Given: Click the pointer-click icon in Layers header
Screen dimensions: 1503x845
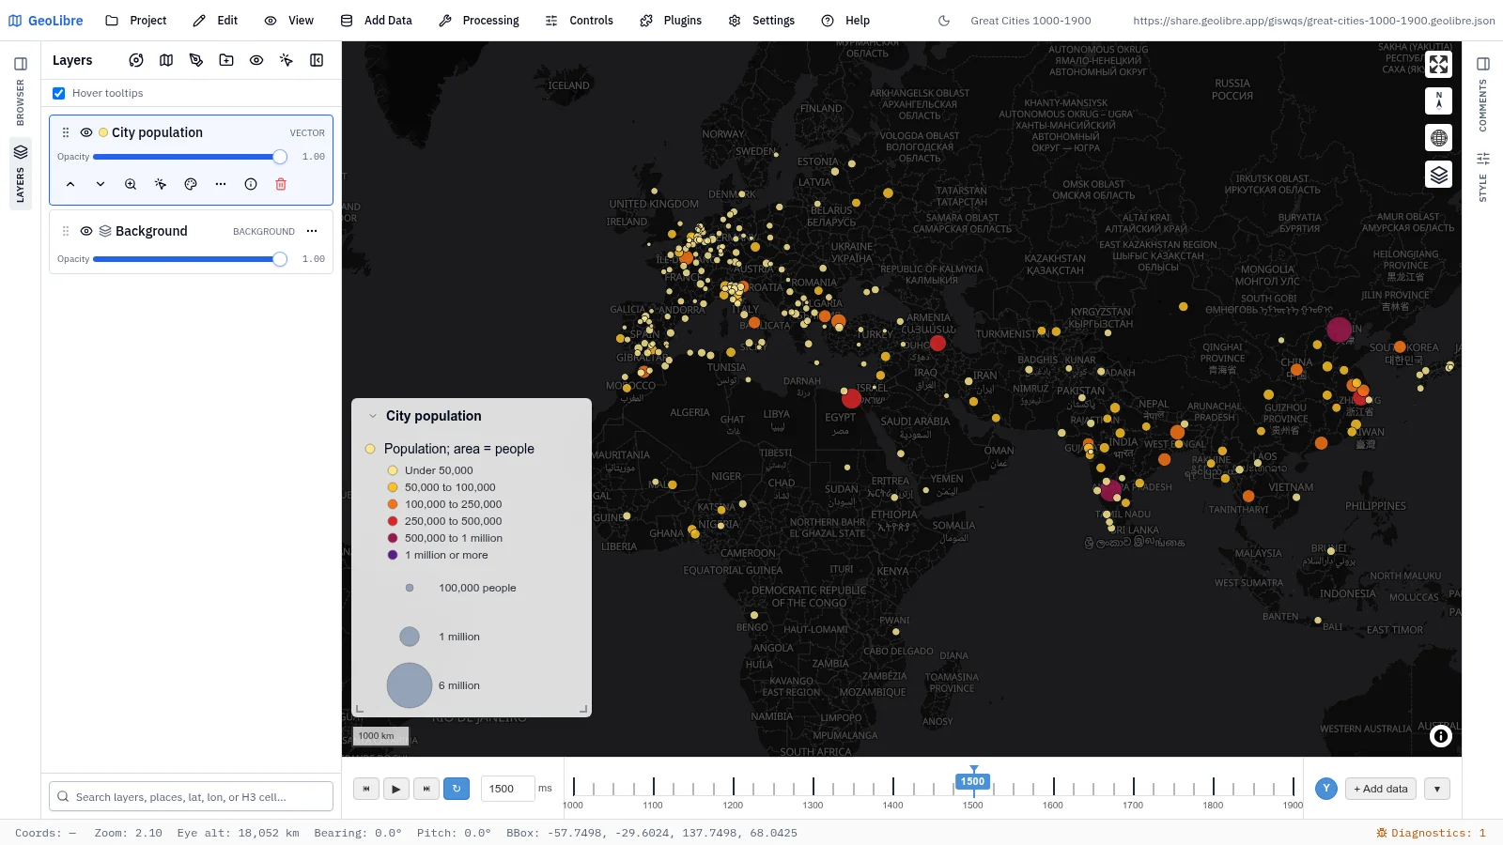Looking at the screenshot, I should pos(287,60).
